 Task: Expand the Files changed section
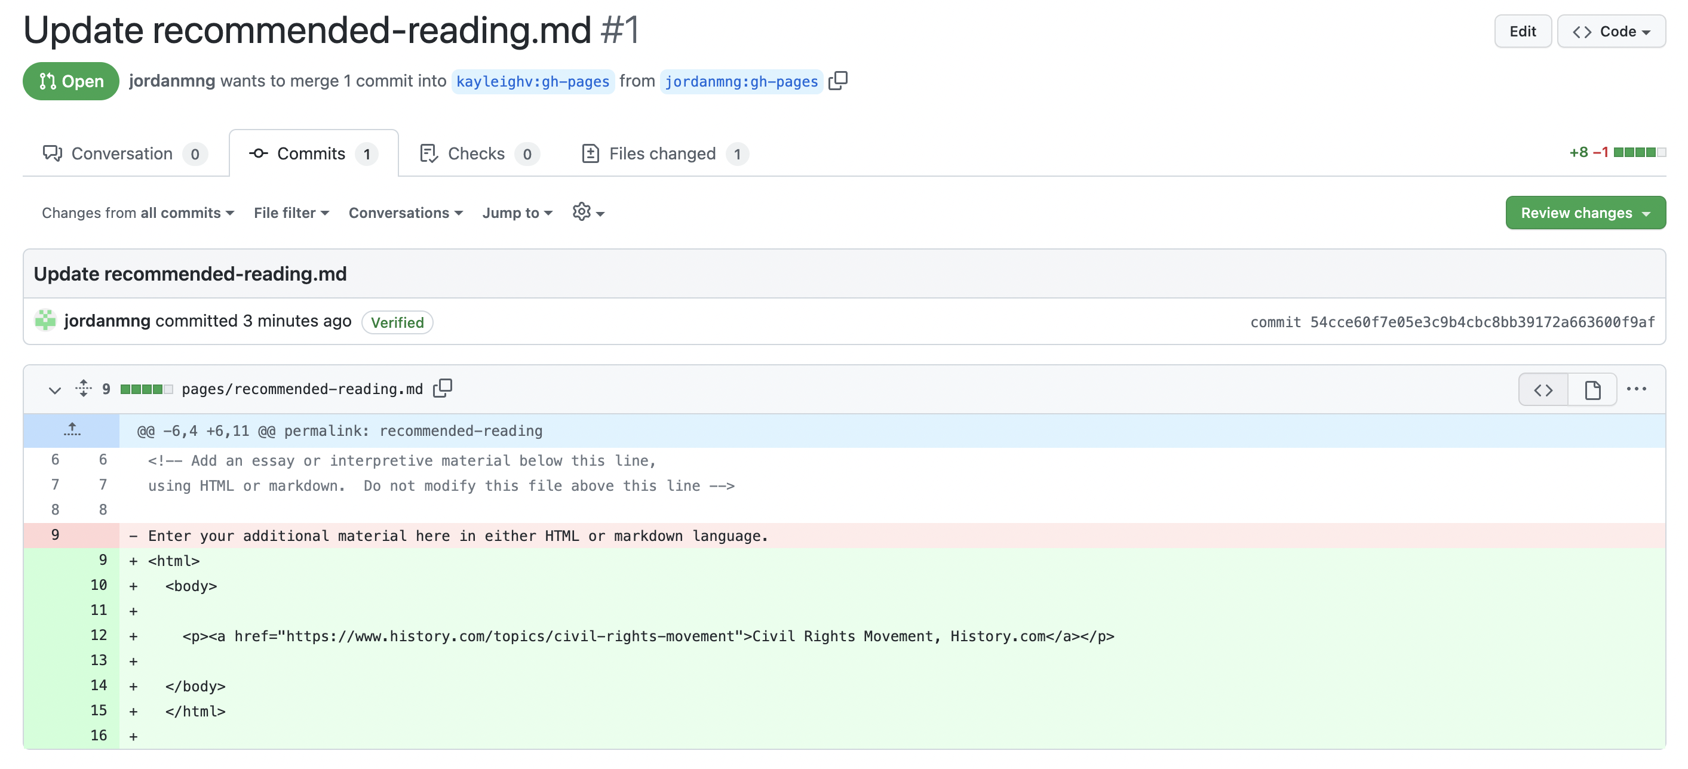click(662, 153)
